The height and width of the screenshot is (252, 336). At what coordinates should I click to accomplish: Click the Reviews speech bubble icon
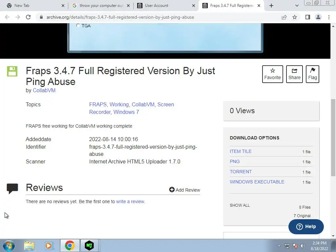(x=12, y=189)
